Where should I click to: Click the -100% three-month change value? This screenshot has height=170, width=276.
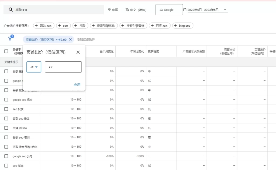(110, 156)
